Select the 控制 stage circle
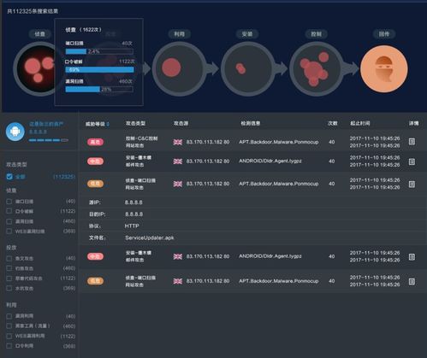Image resolution: width=427 pixels, height=358 pixels. 317,69
